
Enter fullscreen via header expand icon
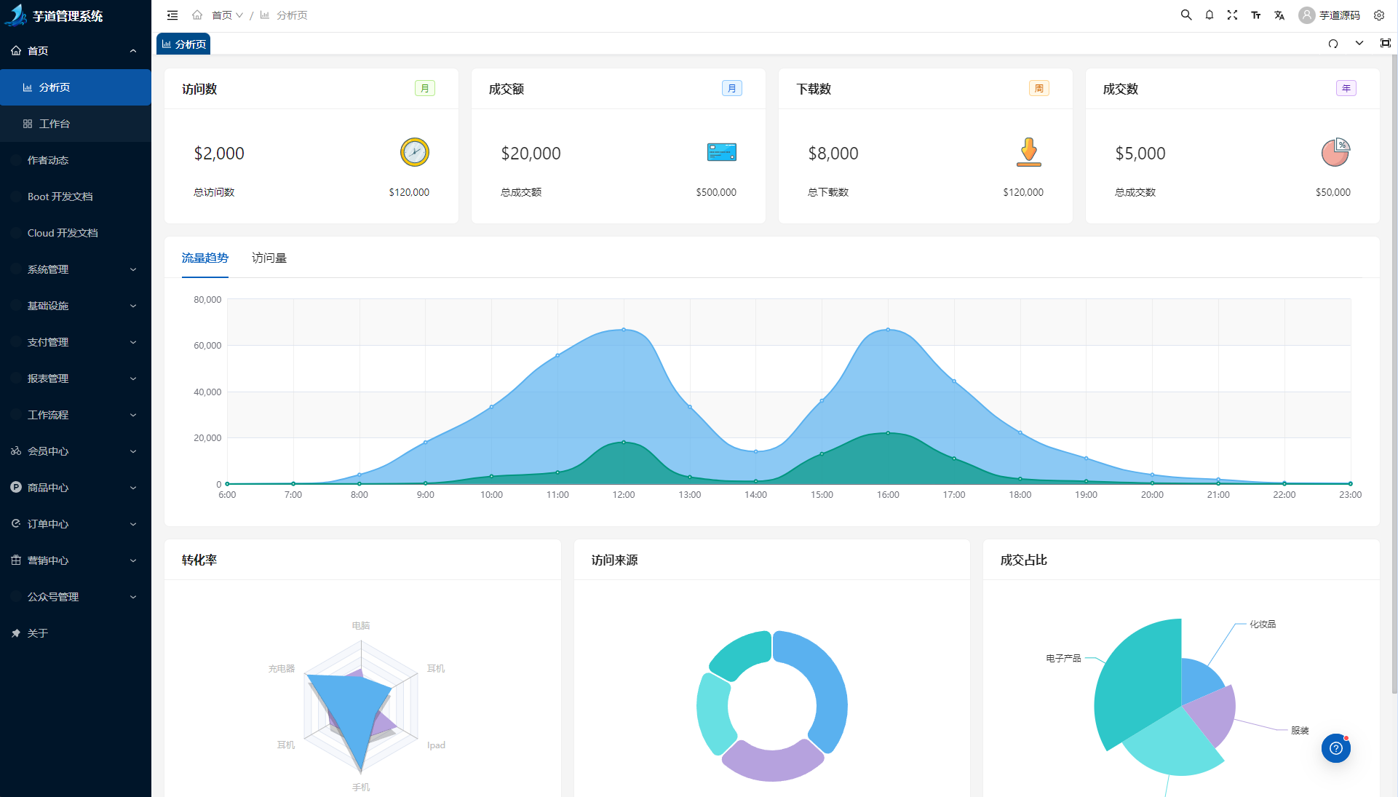pos(1232,15)
